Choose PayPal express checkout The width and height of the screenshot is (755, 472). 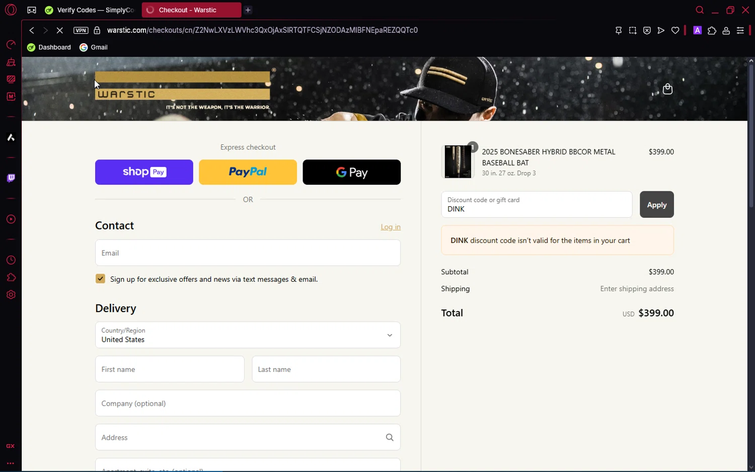point(248,172)
